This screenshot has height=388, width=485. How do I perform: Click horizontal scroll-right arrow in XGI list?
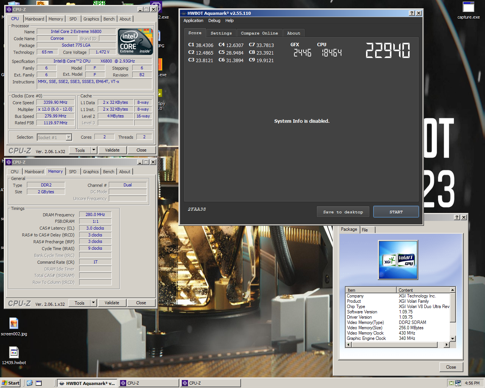(447, 344)
